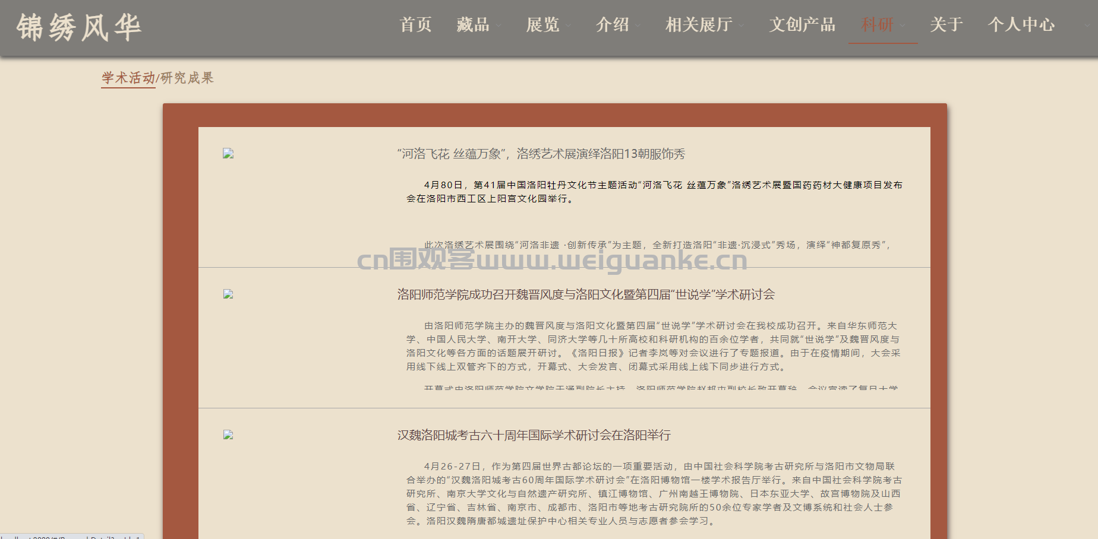This screenshot has width=1098, height=539.
Task: Open 个人中心 in the navigation bar
Action: tap(1021, 25)
